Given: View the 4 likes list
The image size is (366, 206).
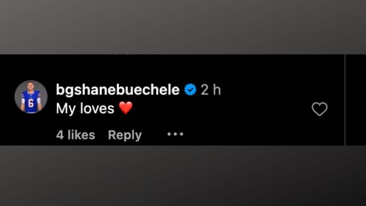Looking at the screenshot, I should pyautogui.click(x=75, y=135).
